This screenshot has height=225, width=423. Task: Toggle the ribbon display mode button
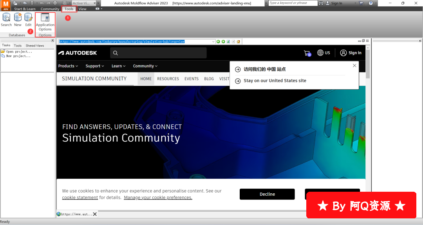pos(98,9)
